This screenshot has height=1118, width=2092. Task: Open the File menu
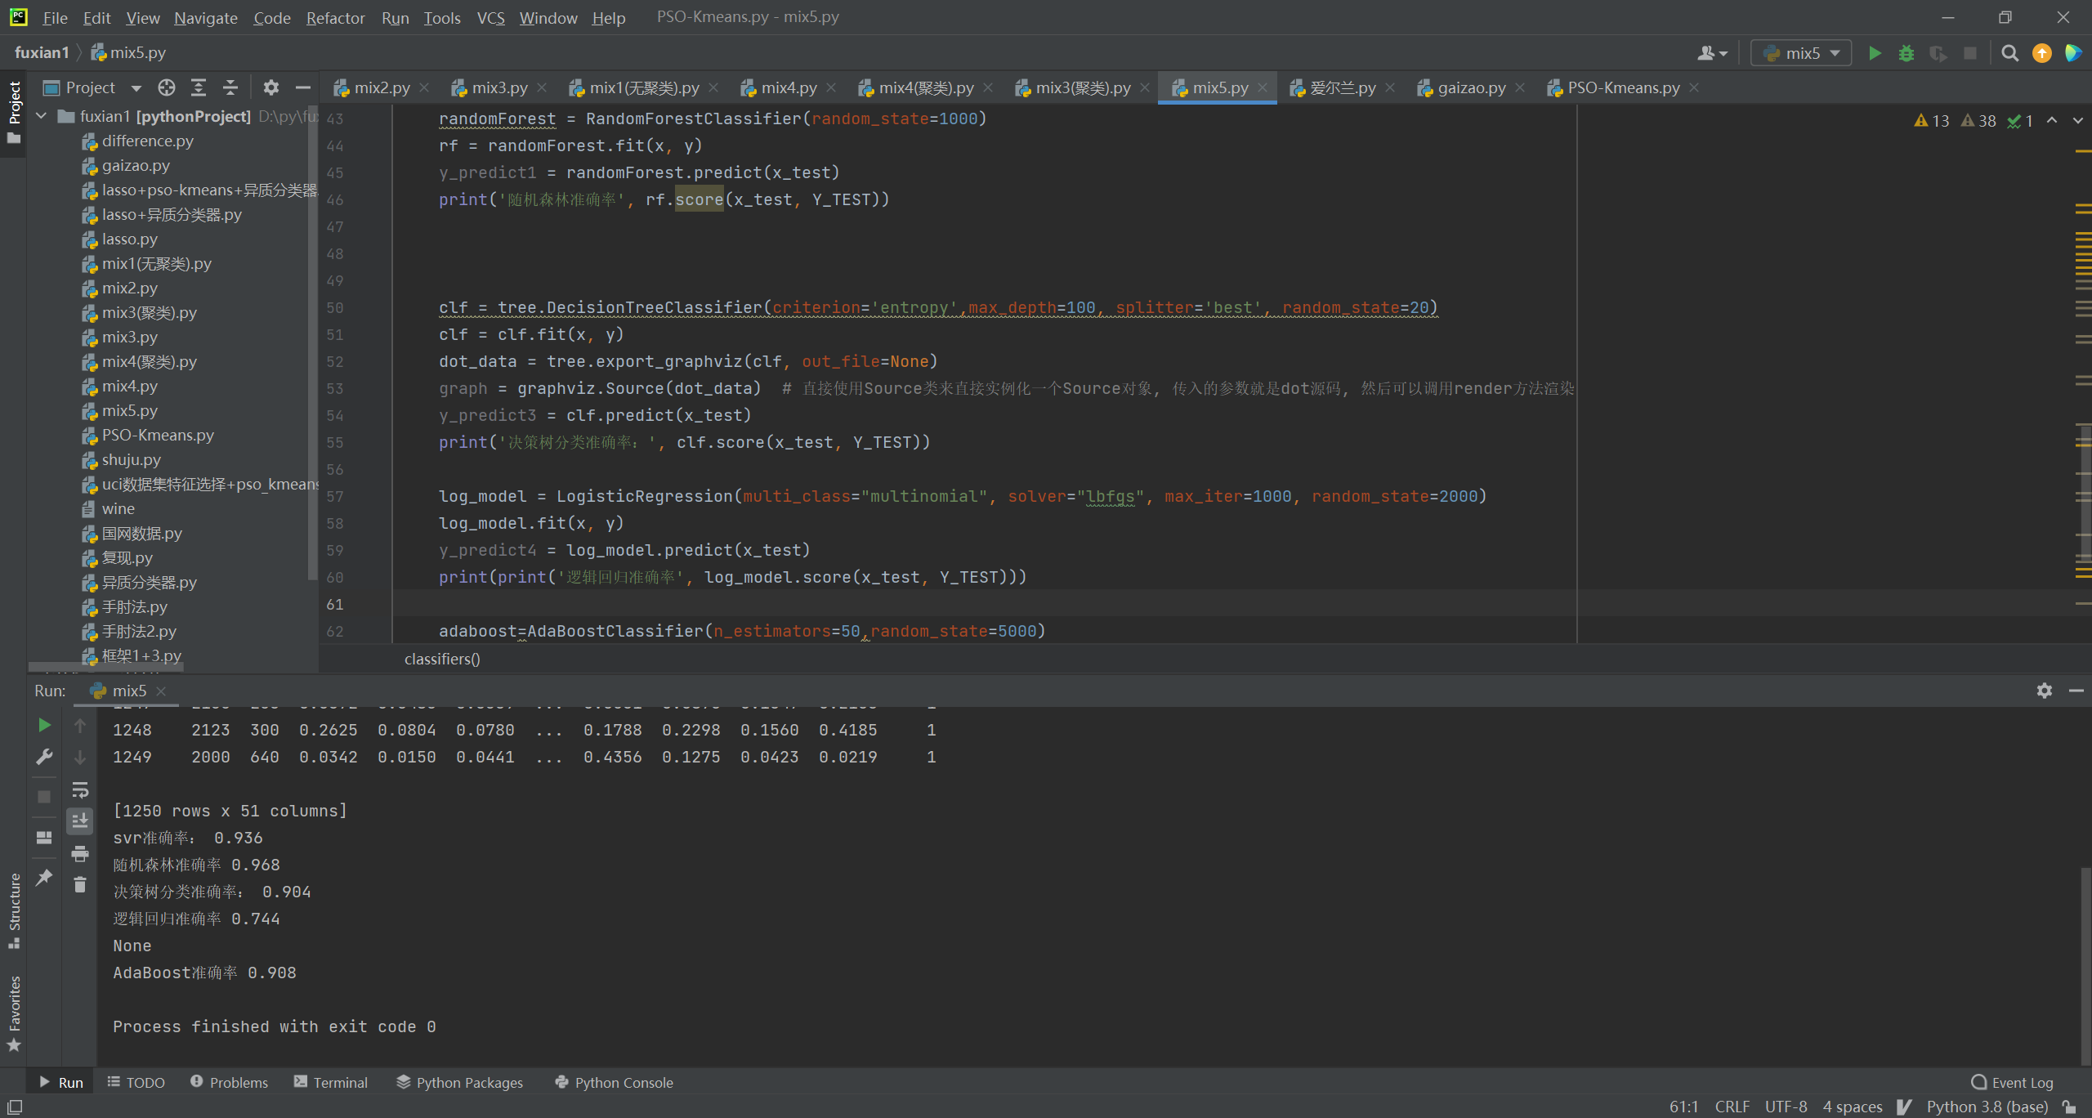55,17
